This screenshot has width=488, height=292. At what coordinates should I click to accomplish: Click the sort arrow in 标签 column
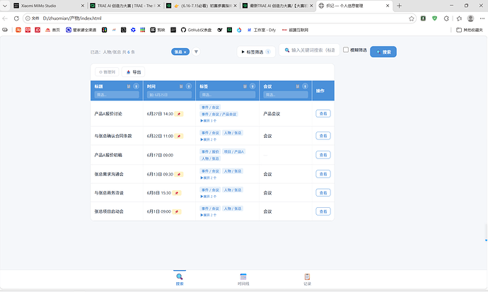(x=252, y=86)
